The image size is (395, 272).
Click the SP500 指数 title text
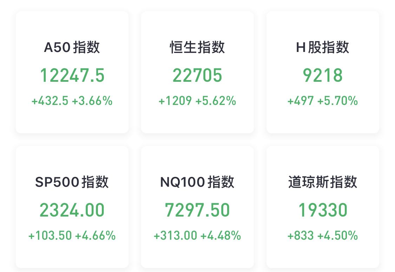tap(72, 182)
